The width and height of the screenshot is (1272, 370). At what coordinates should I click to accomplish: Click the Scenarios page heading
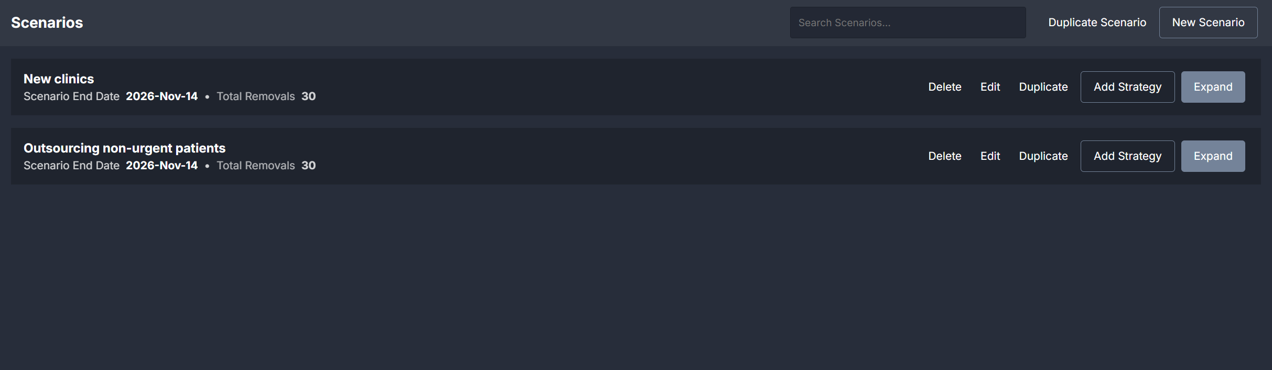[47, 23]
